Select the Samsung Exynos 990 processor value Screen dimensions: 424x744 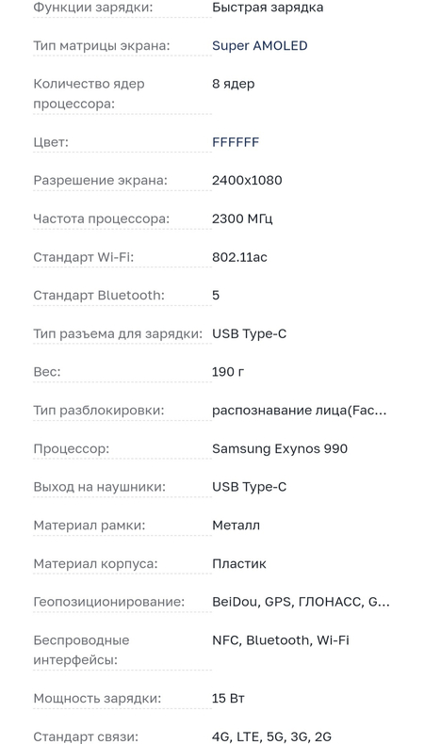280,449
